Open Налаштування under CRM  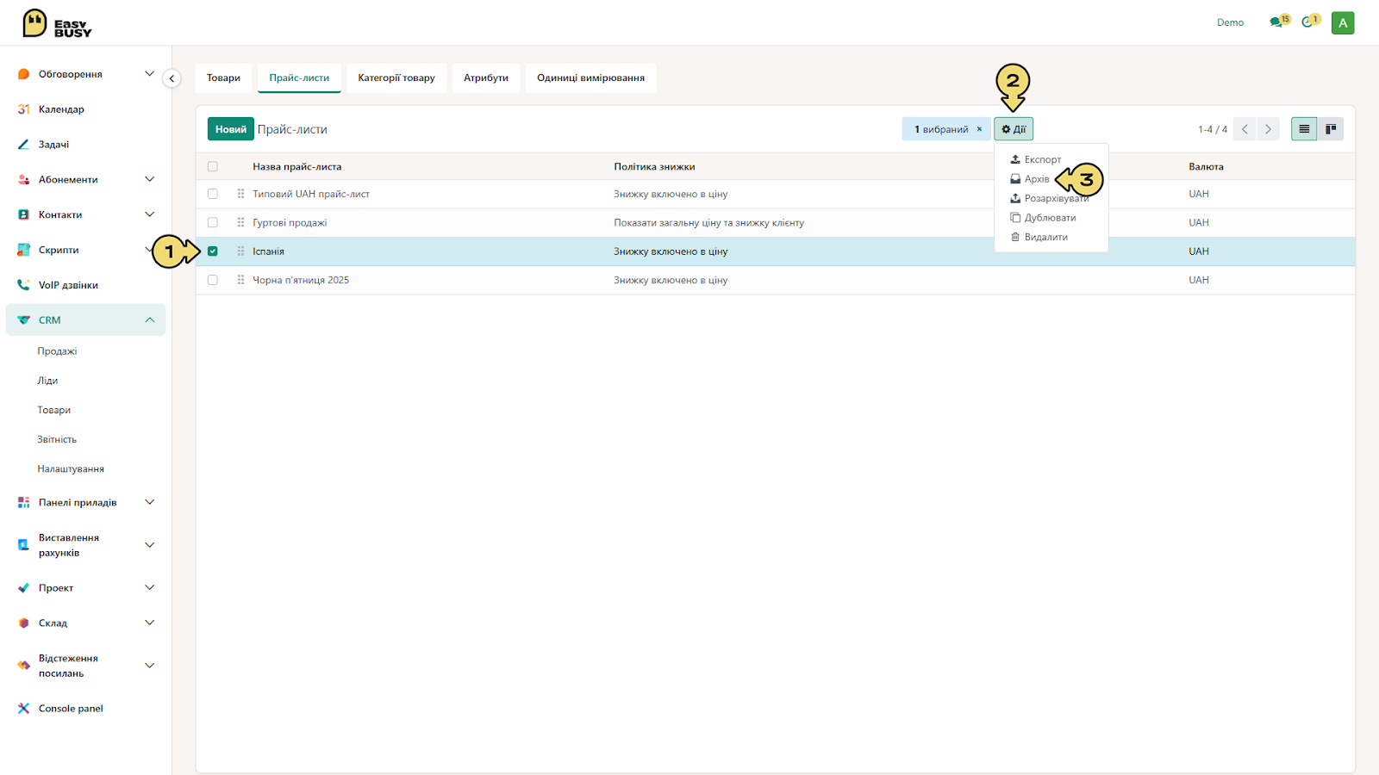tap(71, 469)
